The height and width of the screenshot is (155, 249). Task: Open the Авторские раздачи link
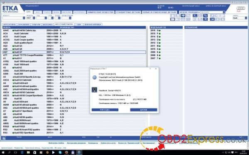tap(76, 143)
